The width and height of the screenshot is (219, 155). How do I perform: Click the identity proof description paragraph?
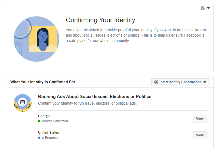pyautogui.click(x=135, y=35)
